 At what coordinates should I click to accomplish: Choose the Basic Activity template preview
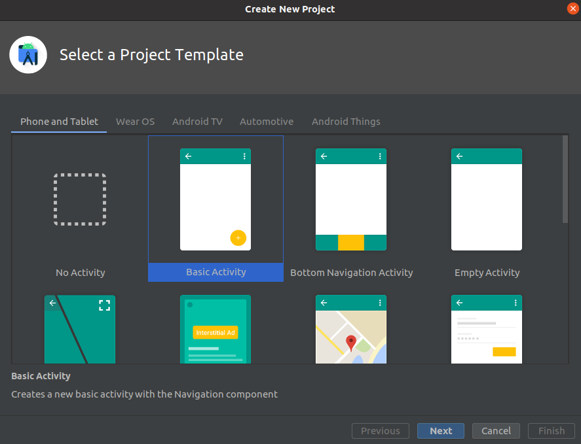pos(216,199)
